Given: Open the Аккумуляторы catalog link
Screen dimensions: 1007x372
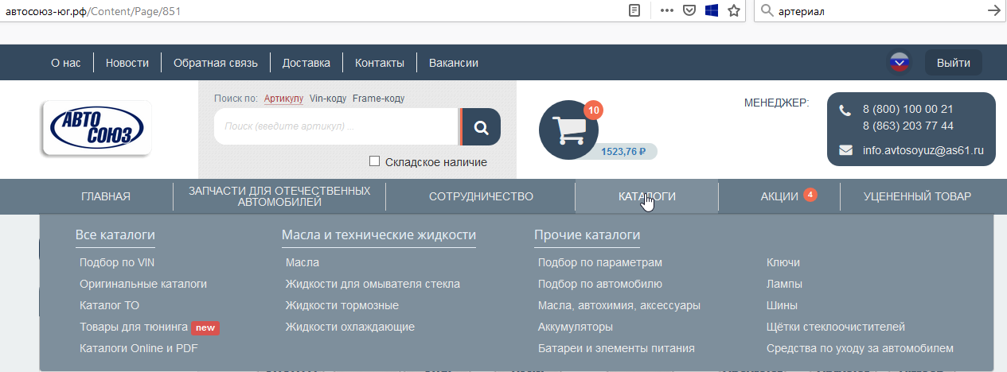Looking at the screenshot, I should coord(575,327).
